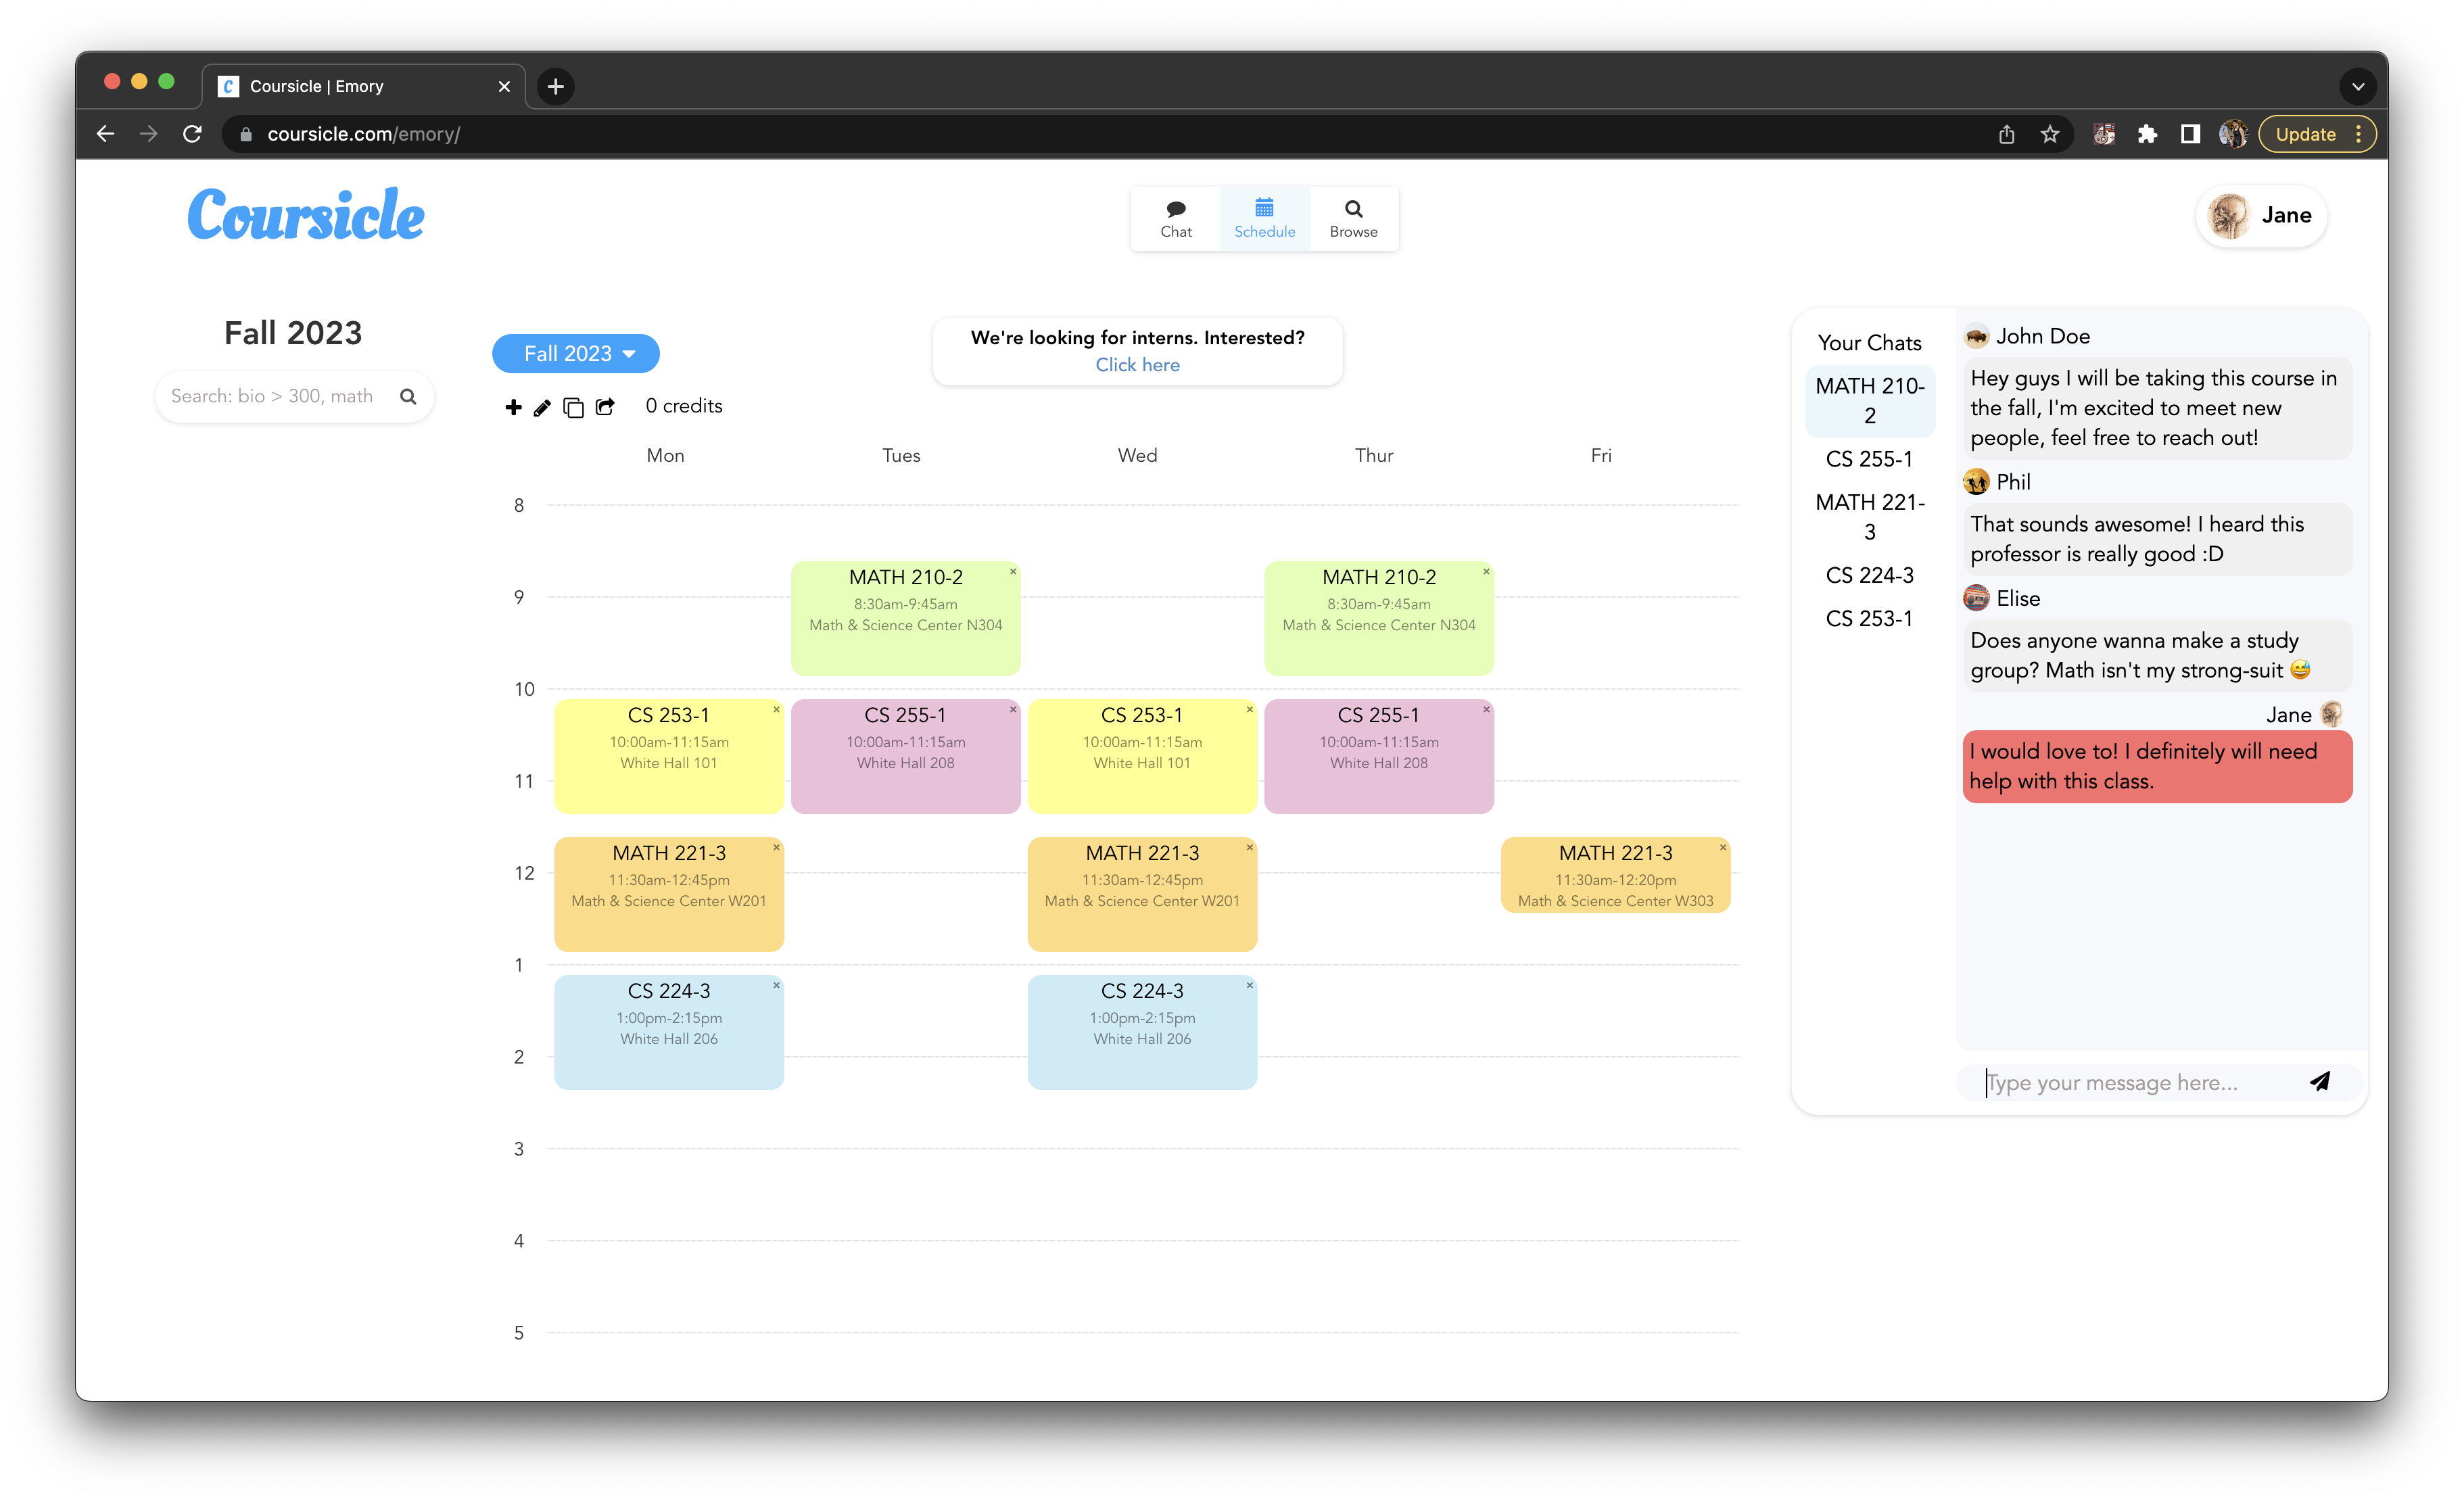Expand the browser window chevron at top right

click(x=2358, y=86)
